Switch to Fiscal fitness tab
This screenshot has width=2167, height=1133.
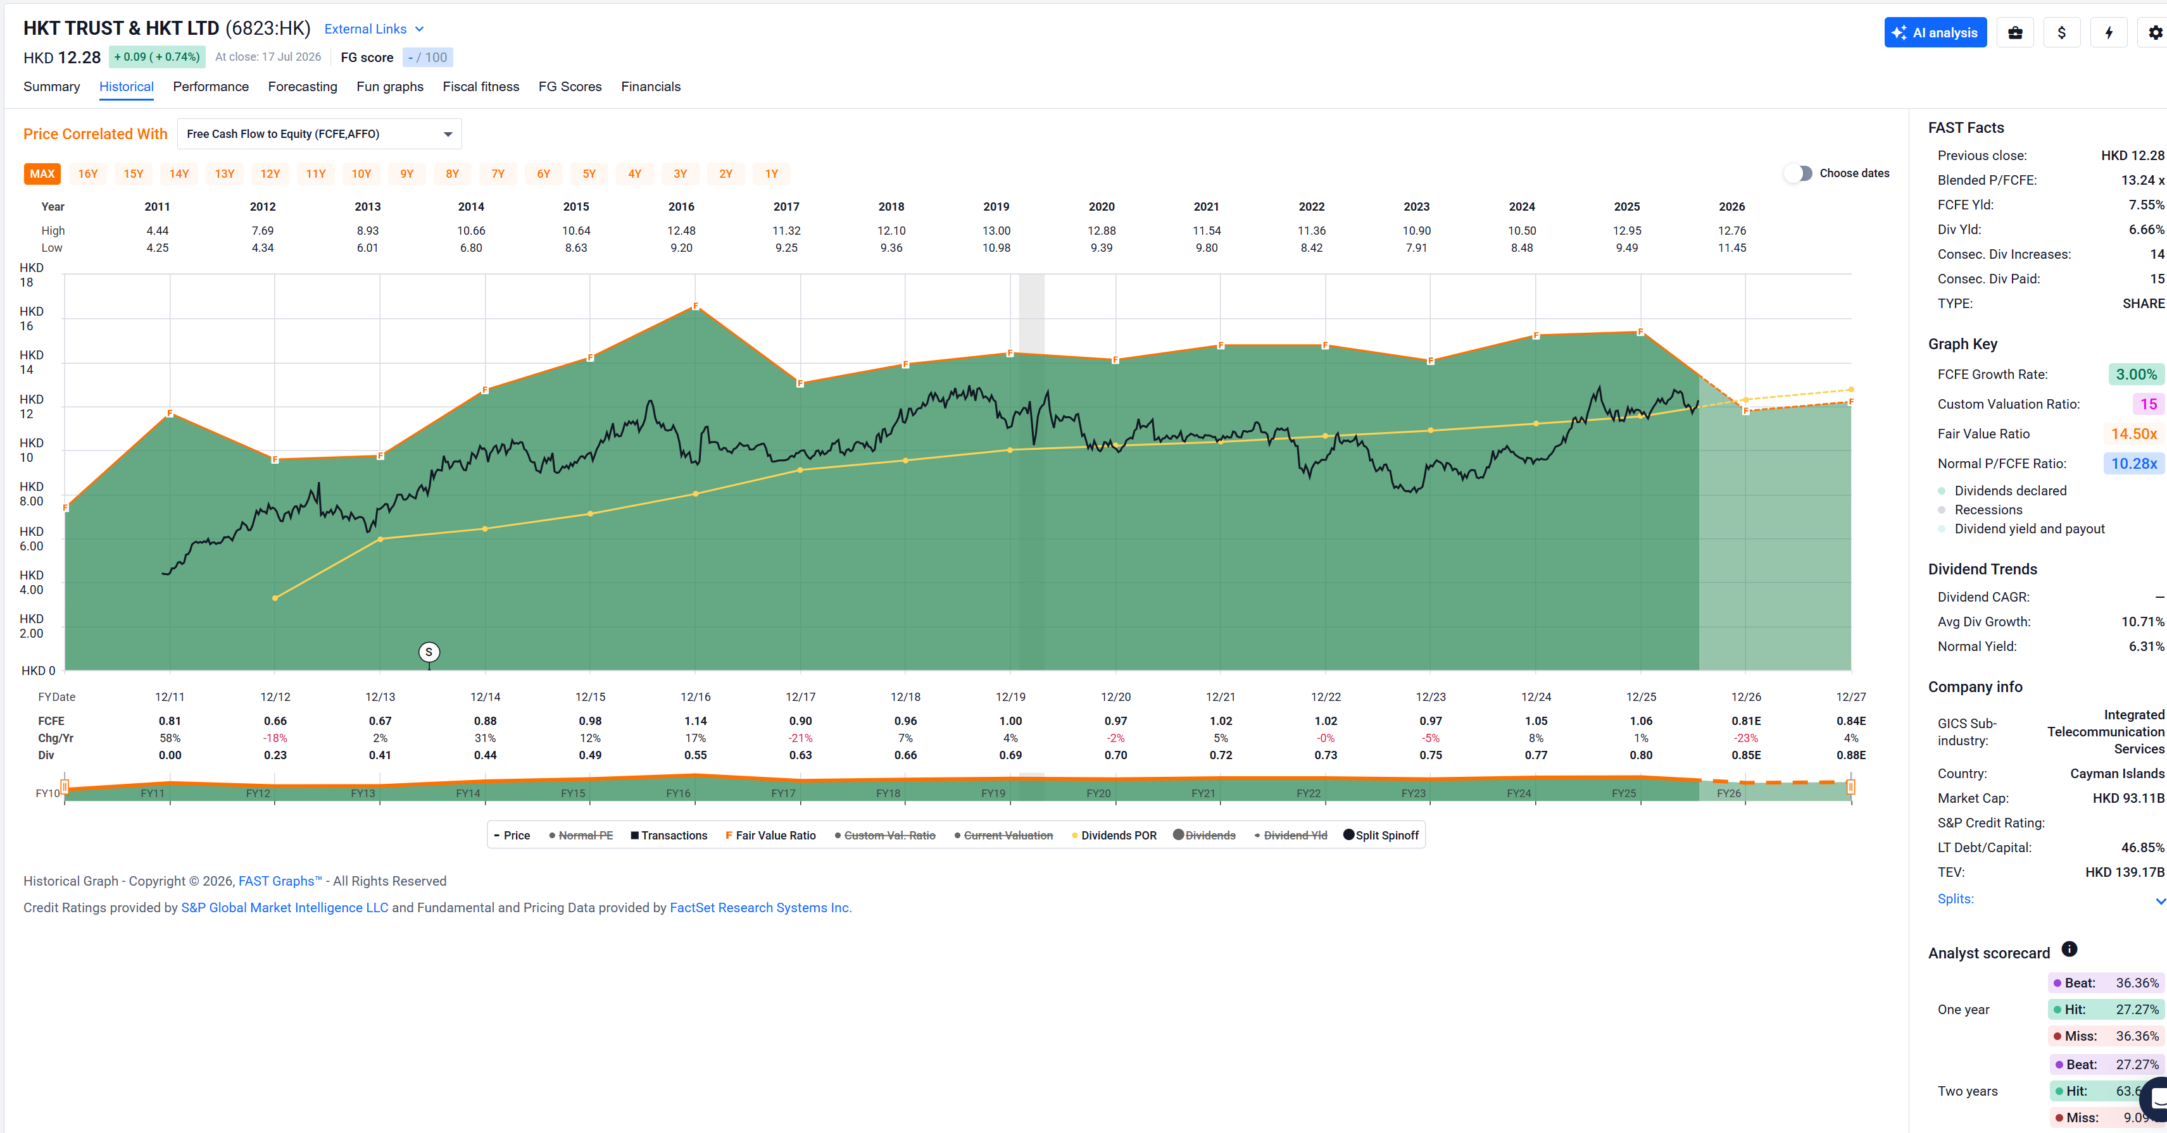481,87
